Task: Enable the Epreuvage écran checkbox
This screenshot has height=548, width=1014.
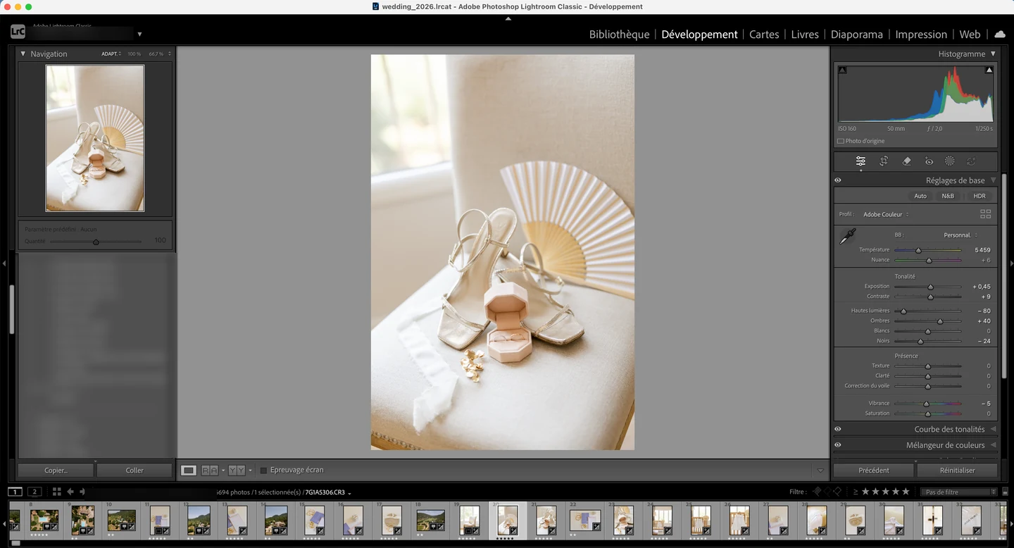Action: [263, 471]
